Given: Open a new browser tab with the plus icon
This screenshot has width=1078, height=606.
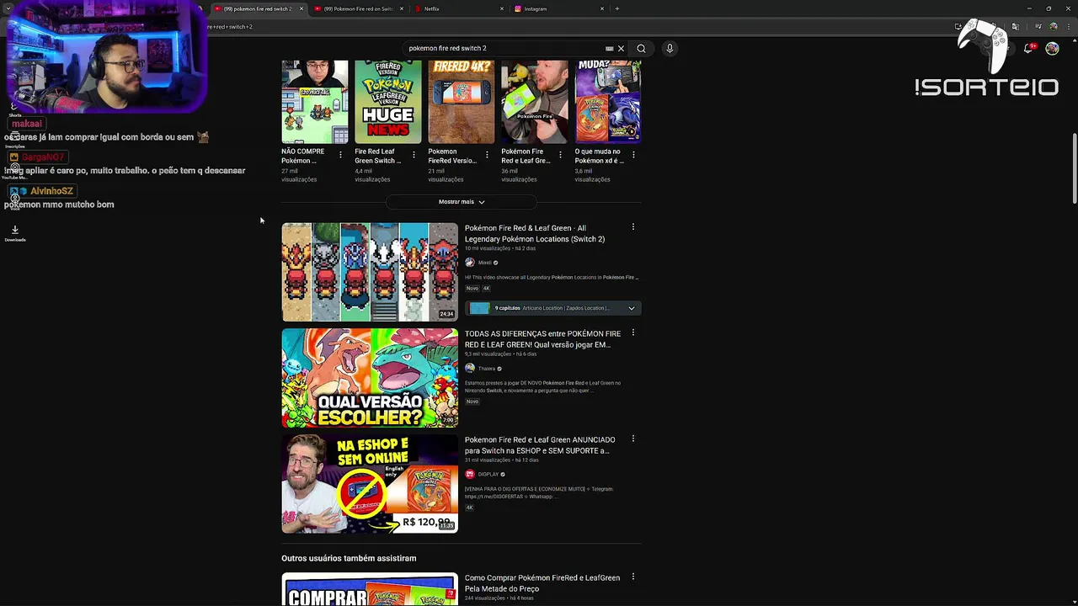Looking at the screenshot, I should point(617,8).
